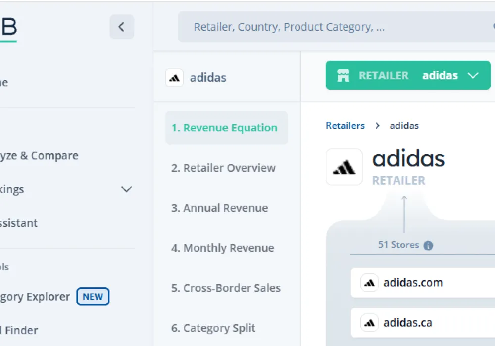Click the Retailers breadcrumb link
This screenshot has width=495, height=346.
pos(345,126)
